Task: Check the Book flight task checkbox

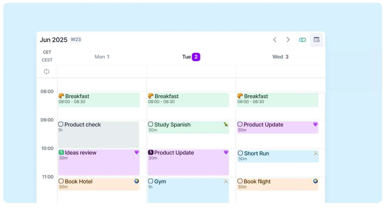Action: (240, 181)
